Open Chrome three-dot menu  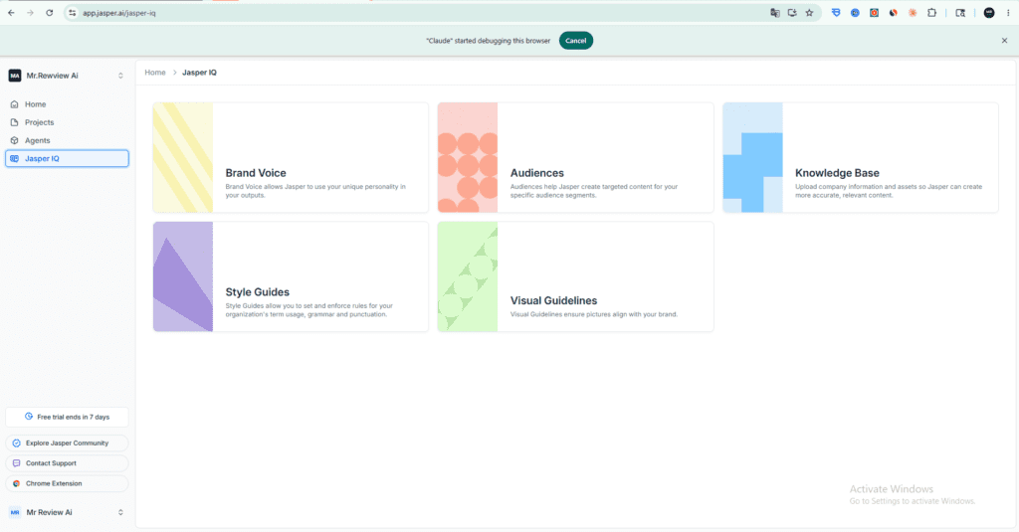tap(1008, 13)
